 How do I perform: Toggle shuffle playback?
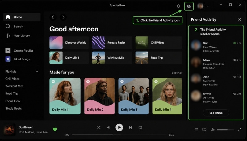coord(99,127)
